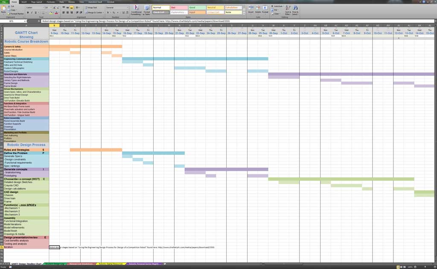This screenshot has height=269, width=437.
Task: Open Find & Select binoculars icon
Action: [295, 9]
